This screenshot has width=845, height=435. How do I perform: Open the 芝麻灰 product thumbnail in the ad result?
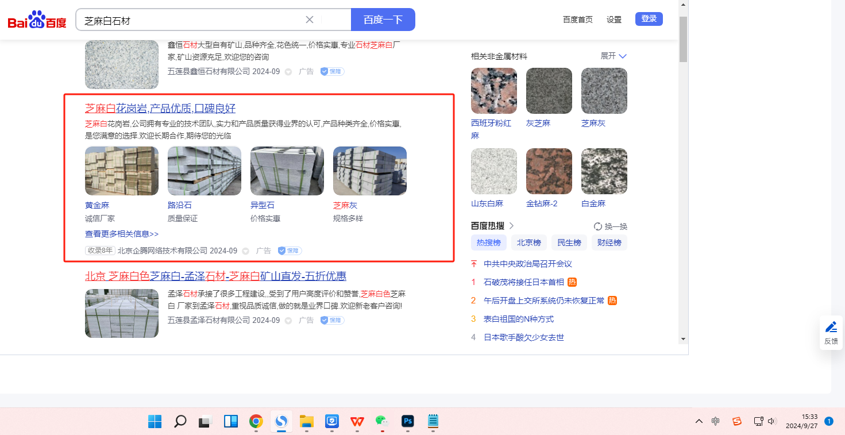pos(370,171)
